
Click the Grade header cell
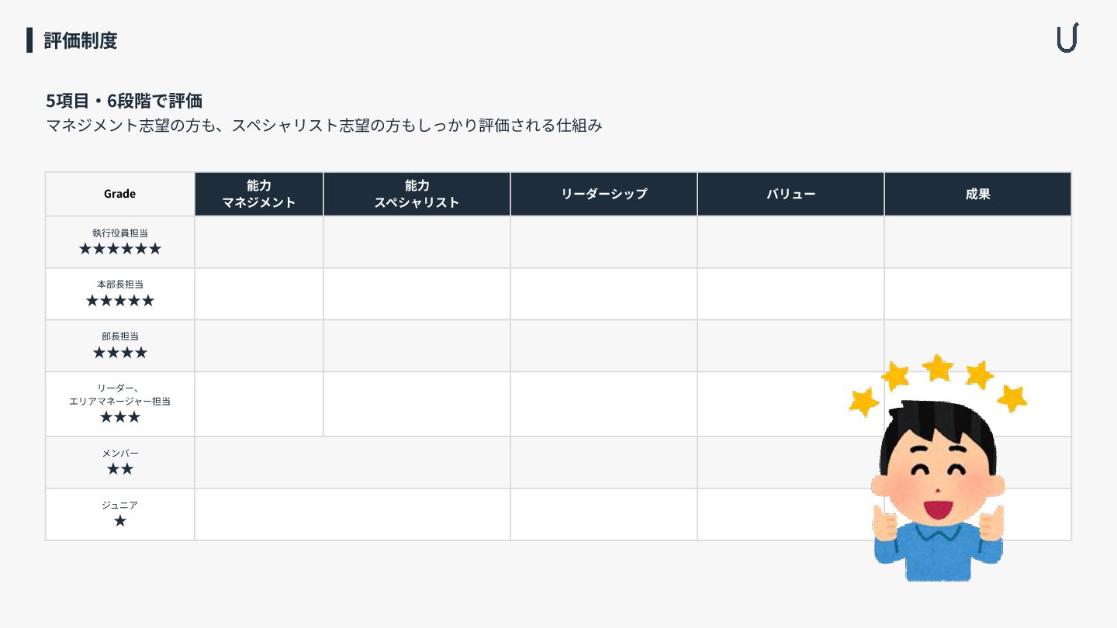pos(119,194)
